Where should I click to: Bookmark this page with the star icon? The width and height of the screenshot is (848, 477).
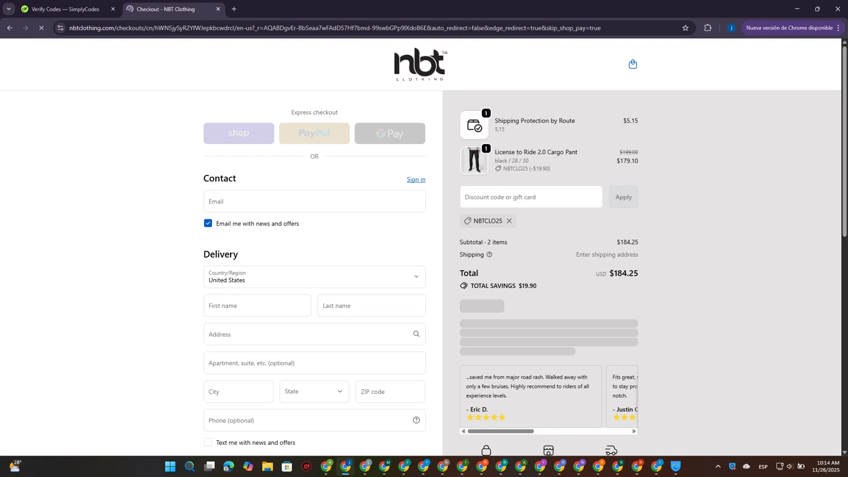click(x=685, y=28)
